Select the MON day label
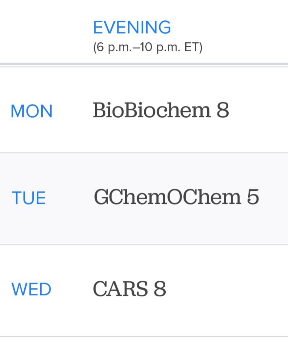This screenshot has width=288, height=348. pos(31,111)
